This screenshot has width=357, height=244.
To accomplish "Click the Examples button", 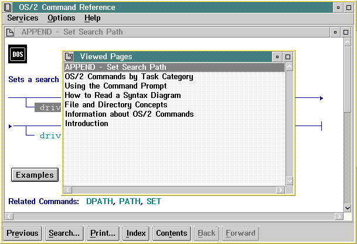I will click(x=35, y=175).
